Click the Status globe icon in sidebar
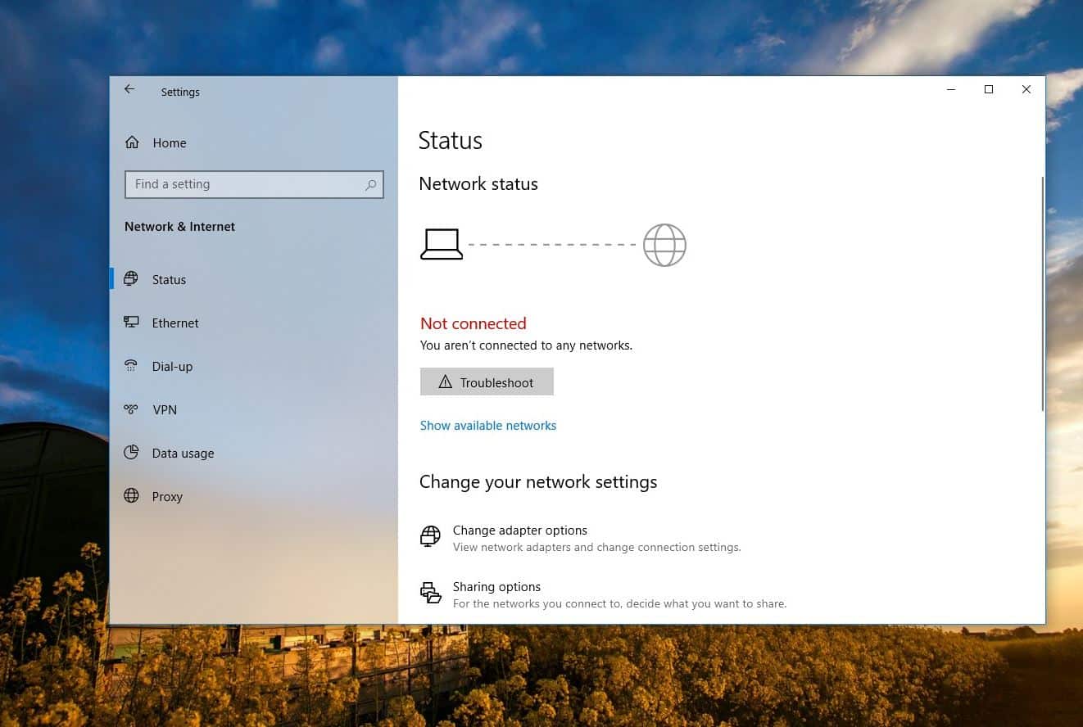Viewport: 1083px width, 727px height. click(x=132, y=279)
